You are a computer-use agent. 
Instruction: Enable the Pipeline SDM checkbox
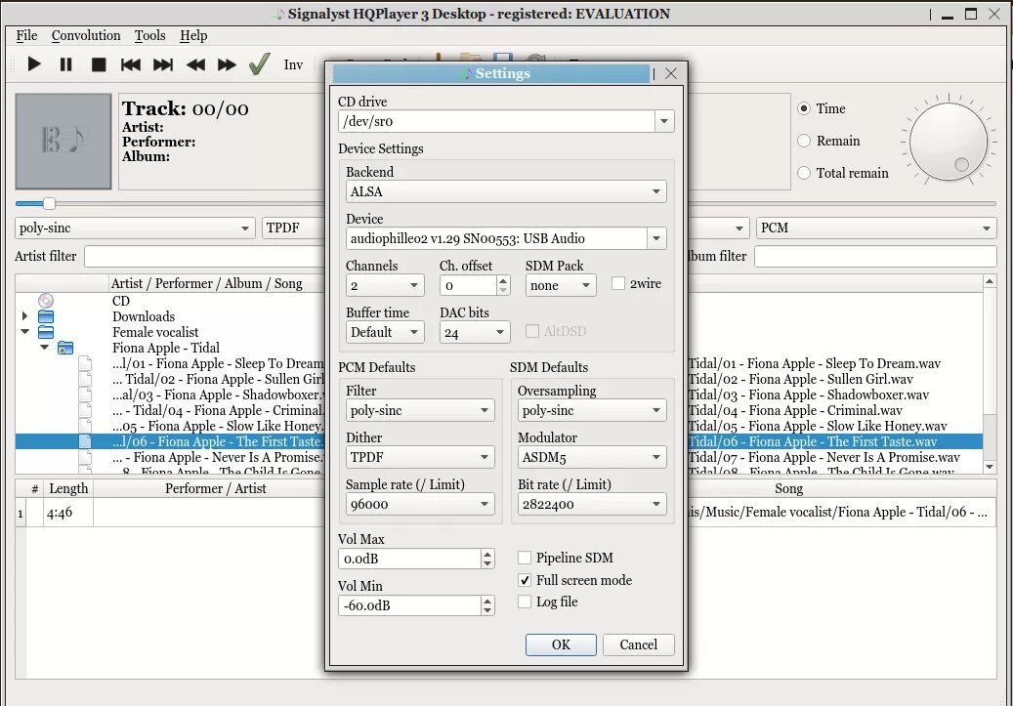click(x=525, y=558)
